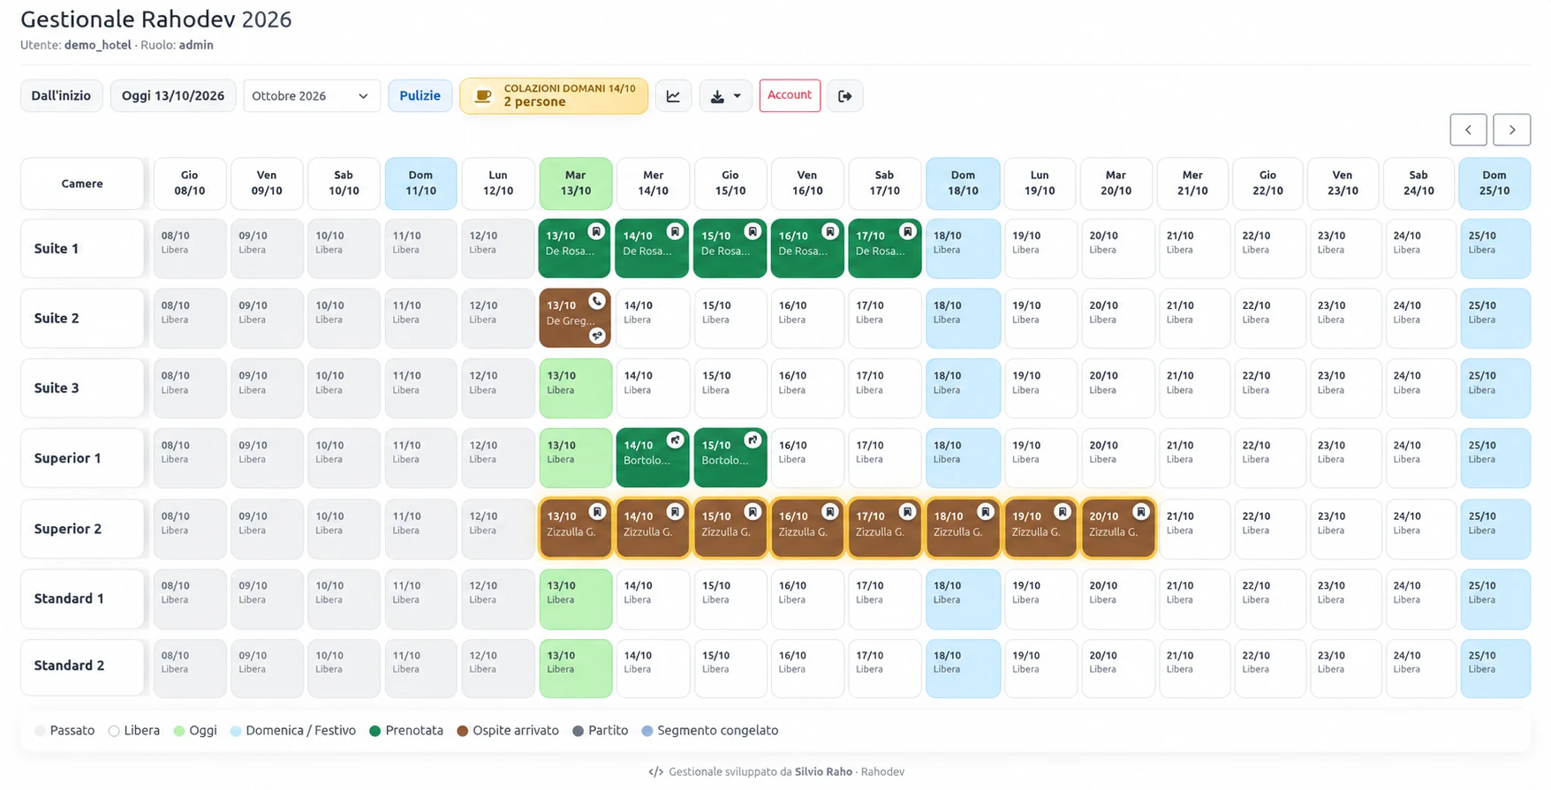Expand the download export dropdown

coord(725,96)
